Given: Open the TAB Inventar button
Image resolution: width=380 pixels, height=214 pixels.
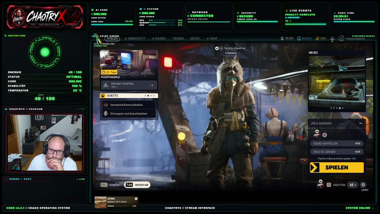Looking at the screenshot, I should 137,185.
